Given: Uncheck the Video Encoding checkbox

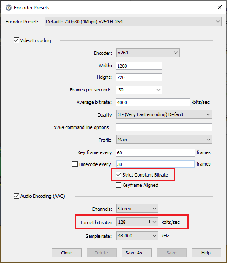Looking at the screenshot, I should (x=16, y=40).
